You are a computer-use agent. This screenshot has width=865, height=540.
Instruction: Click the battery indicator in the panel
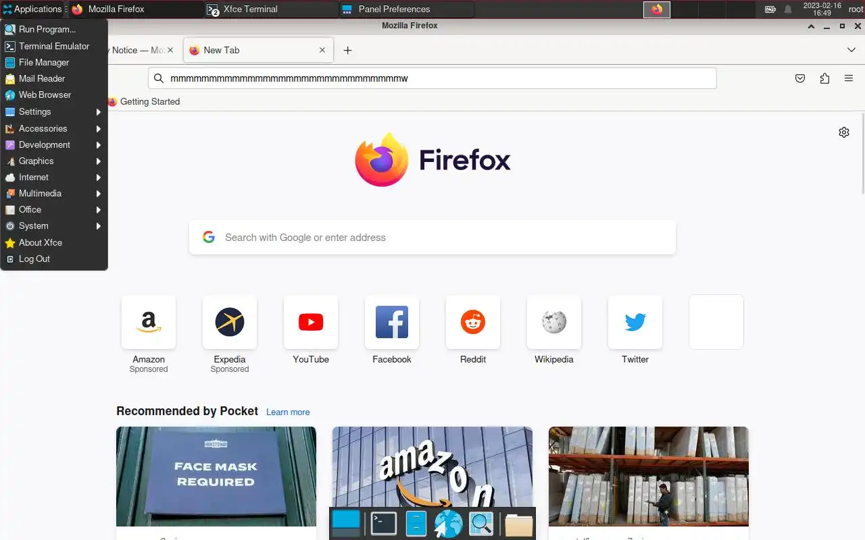click(x=770, y=9)
